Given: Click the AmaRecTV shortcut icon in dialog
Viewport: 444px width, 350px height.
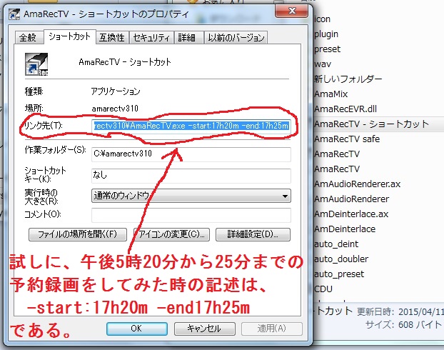Looking at the screenshot, I should pyautogui.click(x=36, y=64).
